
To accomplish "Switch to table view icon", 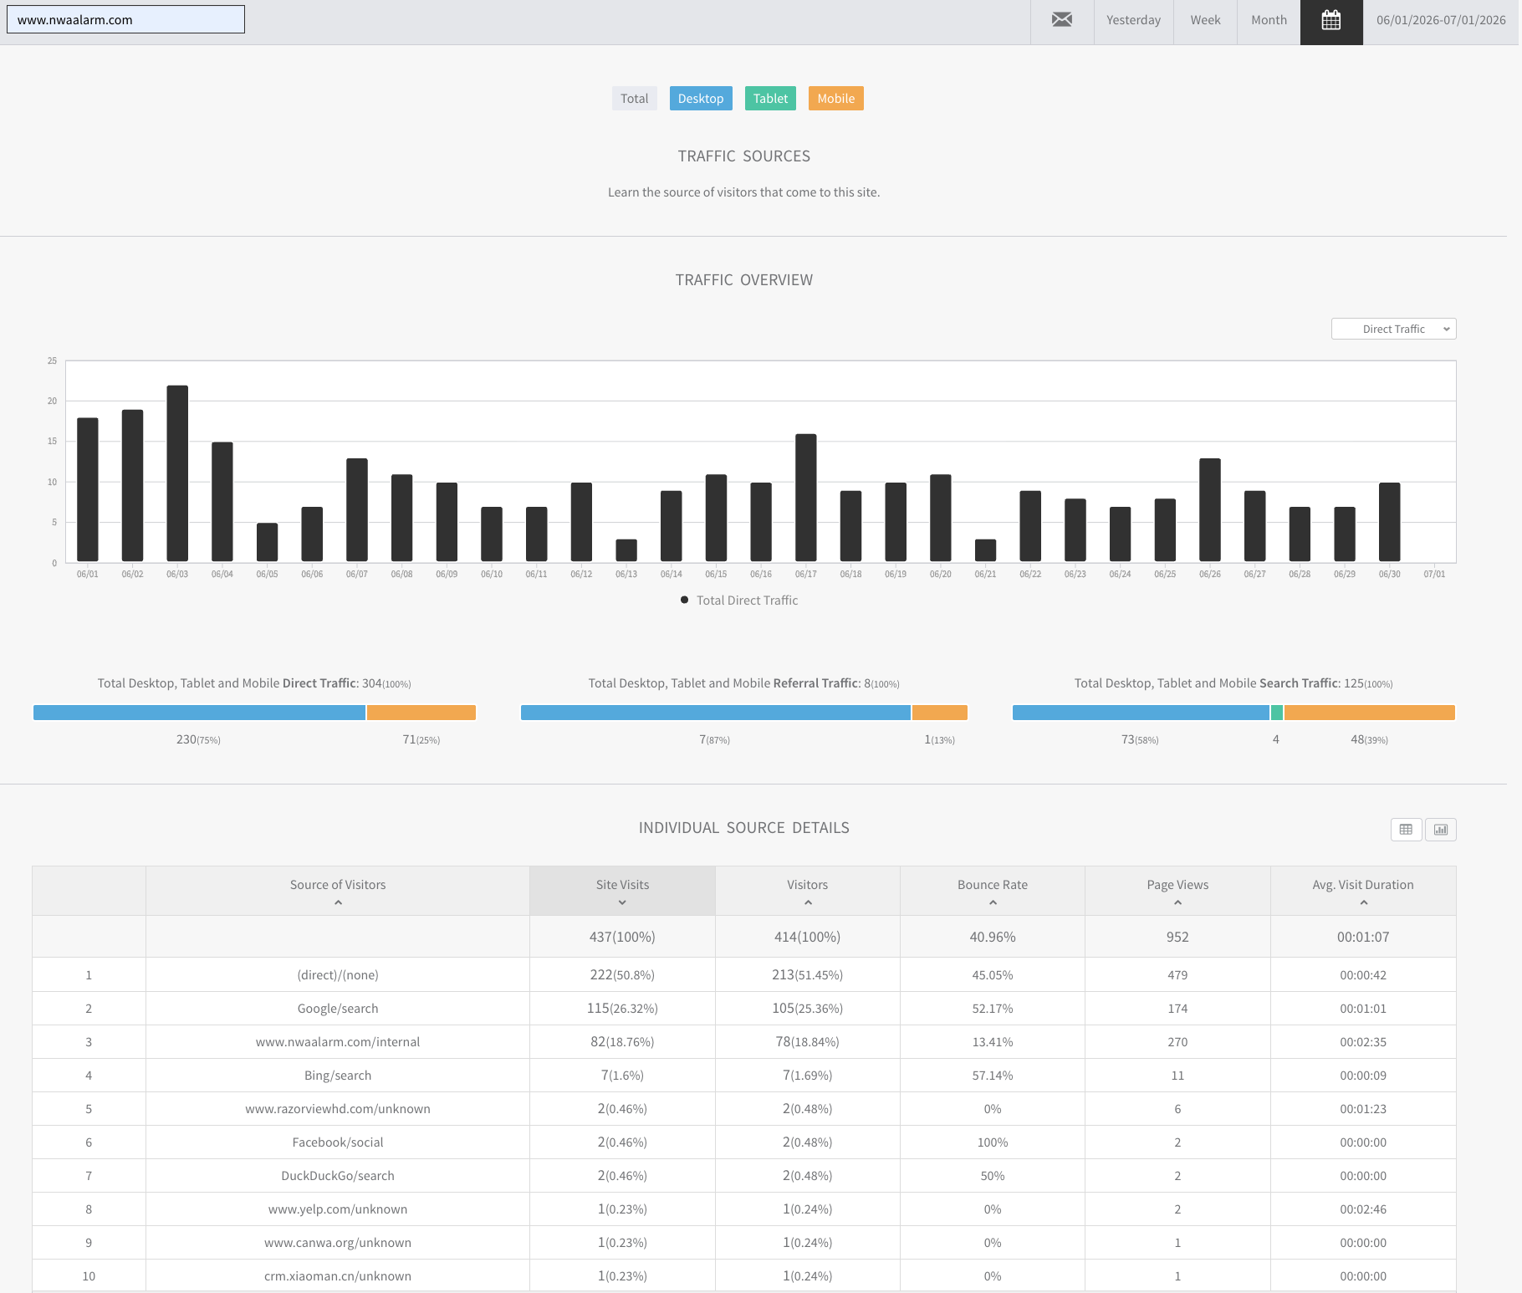I will point(1406,830).
